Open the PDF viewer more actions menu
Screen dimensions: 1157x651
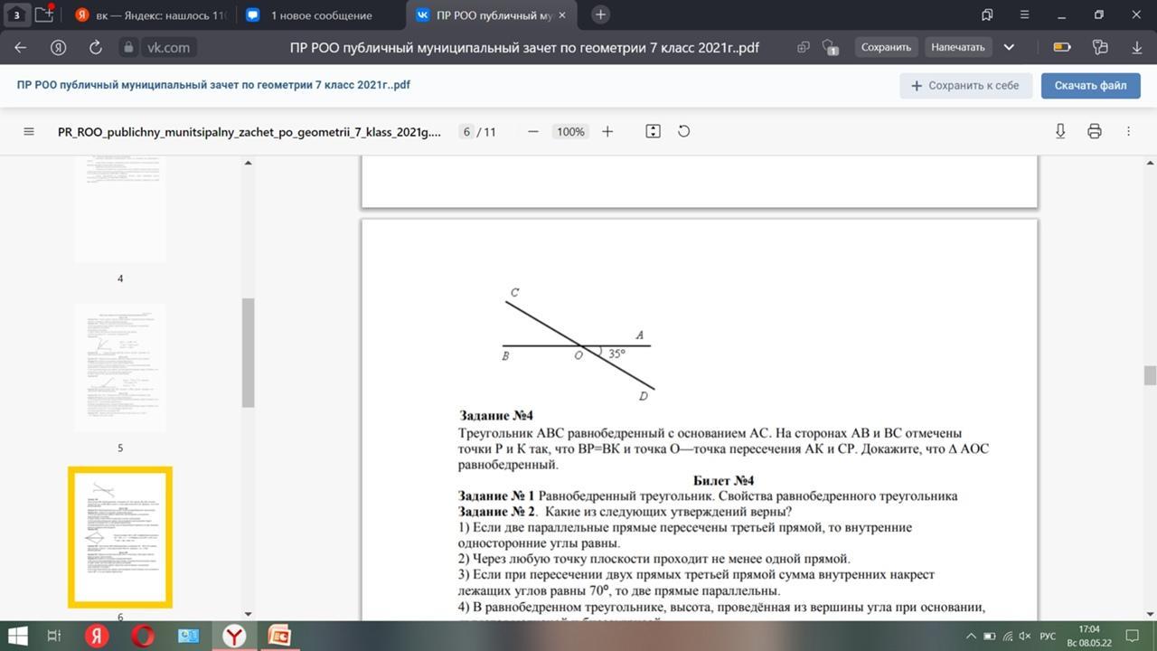pos(1128,131)
